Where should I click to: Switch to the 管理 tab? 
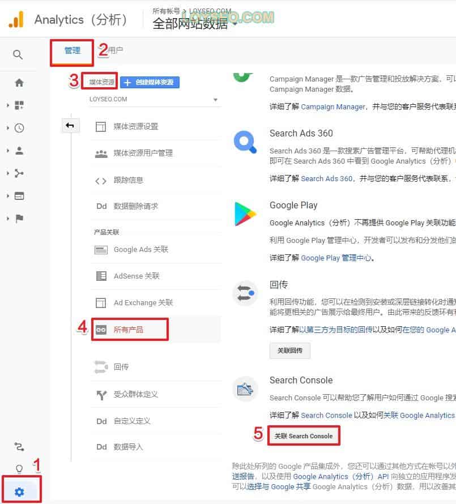(73, 51)
